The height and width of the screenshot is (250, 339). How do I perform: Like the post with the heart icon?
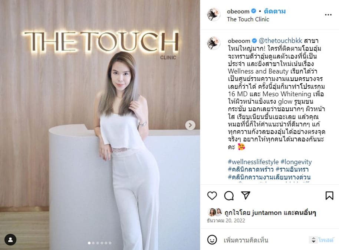[212, 196]
